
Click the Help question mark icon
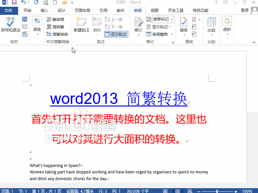tap(216, 2)
